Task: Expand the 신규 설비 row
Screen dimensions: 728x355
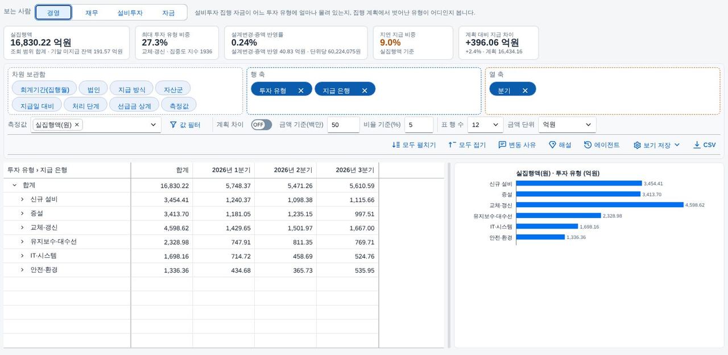Action: pyautogui.click(x=22, y=200)
